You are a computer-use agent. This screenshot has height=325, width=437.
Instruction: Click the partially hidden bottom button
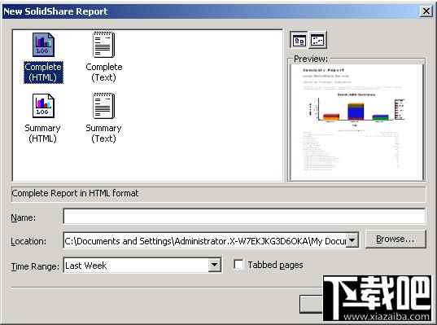pyautogui.click(x=312, y=304)
